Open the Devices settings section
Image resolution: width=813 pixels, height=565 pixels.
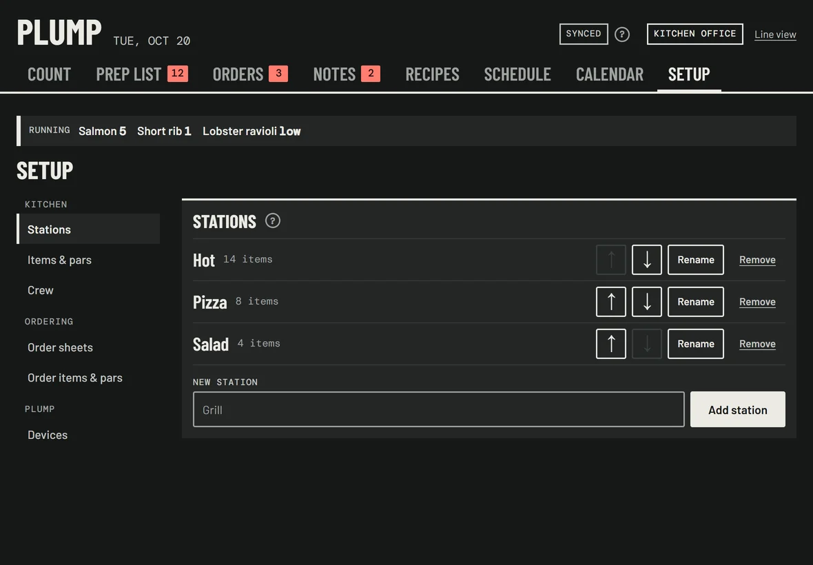tap(89, 435)
